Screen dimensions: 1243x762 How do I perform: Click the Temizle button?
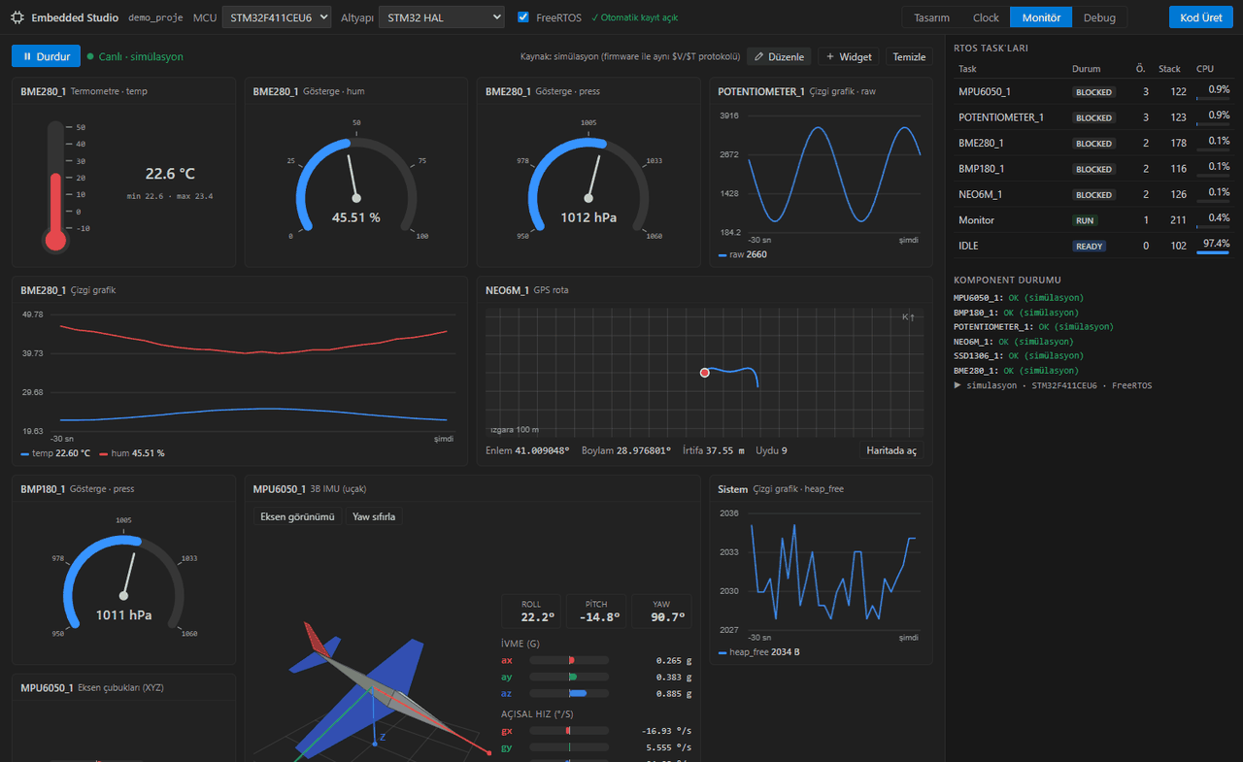point(909,56)
